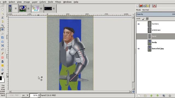Image resolution: width=175 pixels, height=98 pixels.
Task: Hide the lancelot.jpg layer
Action: (139, 49)
